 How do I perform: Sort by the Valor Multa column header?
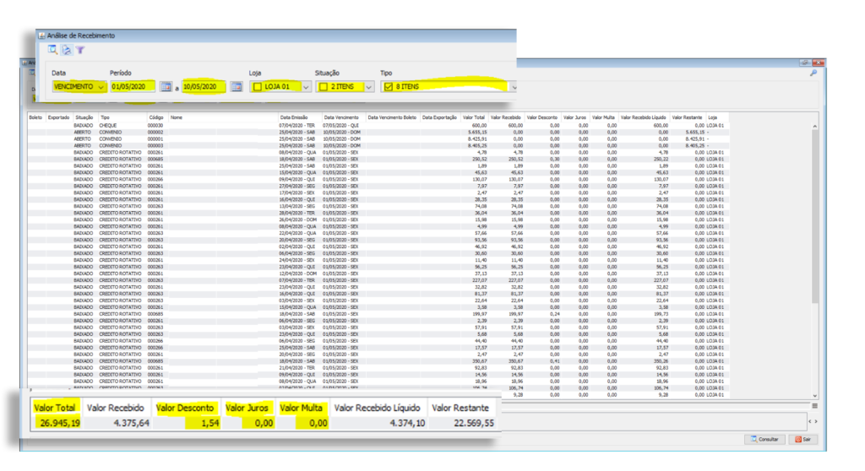tap(603, 117)
